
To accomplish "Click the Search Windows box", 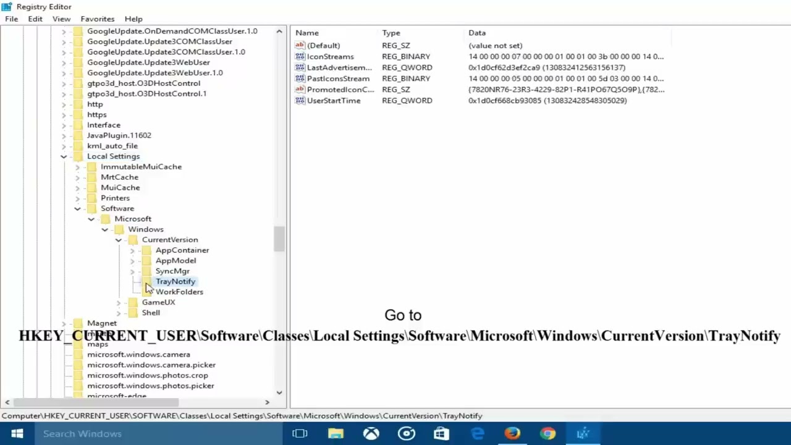I will 158,434.
